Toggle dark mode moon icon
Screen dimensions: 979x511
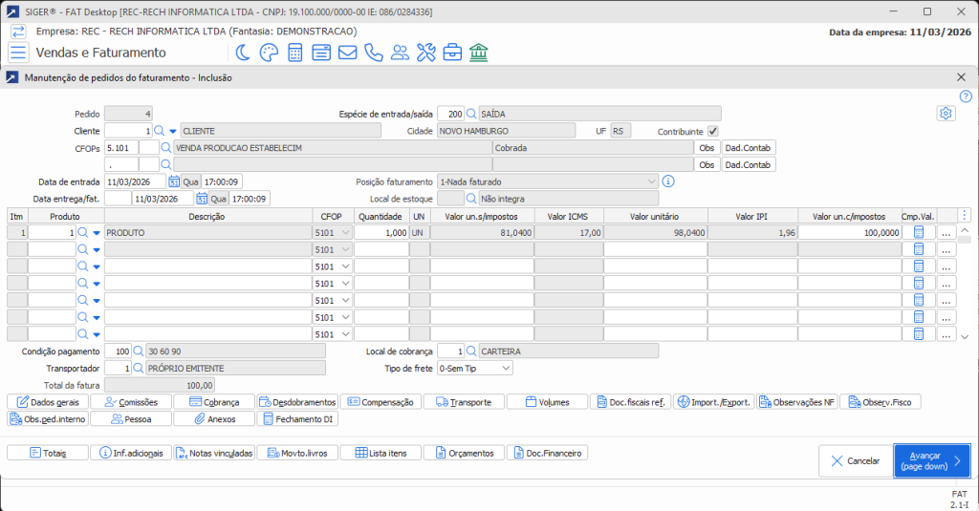tap(244, 53)
